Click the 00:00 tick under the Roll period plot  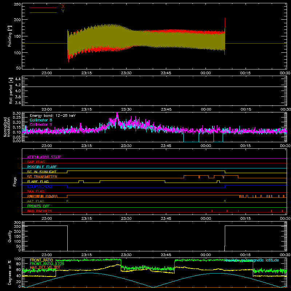click(x=206, y=109)
